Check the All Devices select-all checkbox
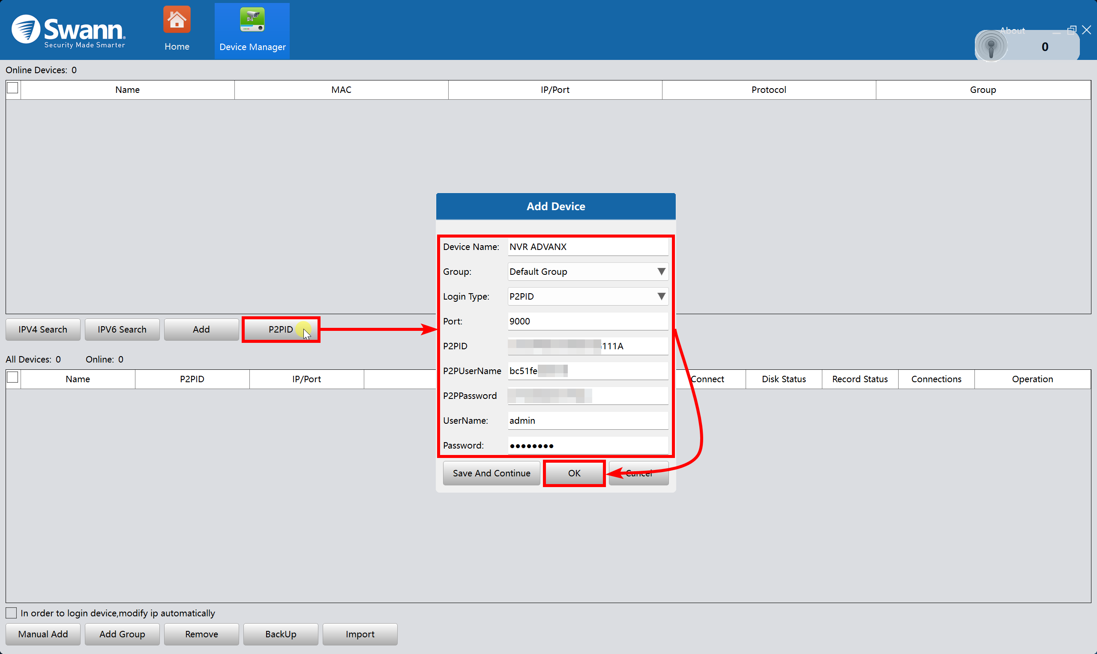 pos(13,377)
